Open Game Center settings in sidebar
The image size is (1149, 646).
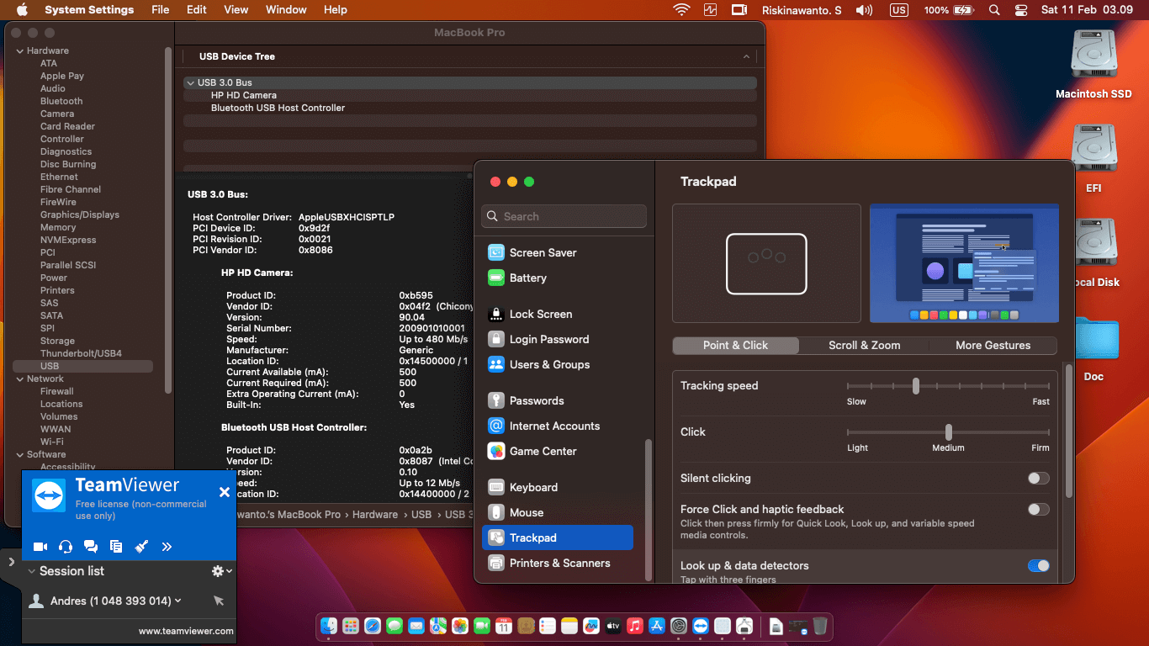click(557, 452)
